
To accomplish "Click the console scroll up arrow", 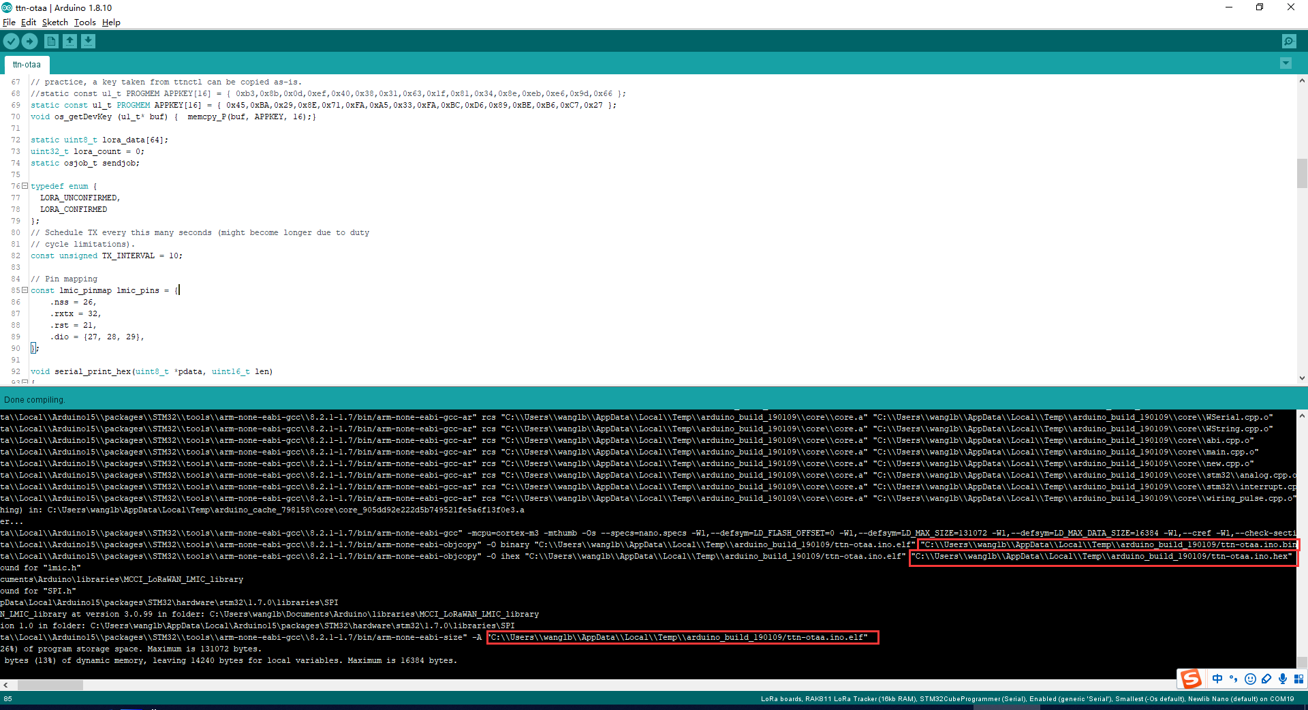I will click(1302, 415).
